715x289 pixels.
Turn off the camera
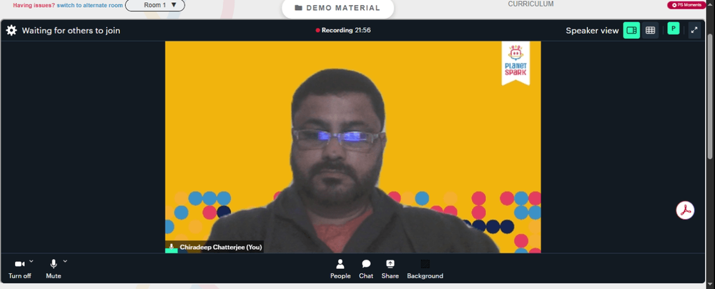click(19, 270)
